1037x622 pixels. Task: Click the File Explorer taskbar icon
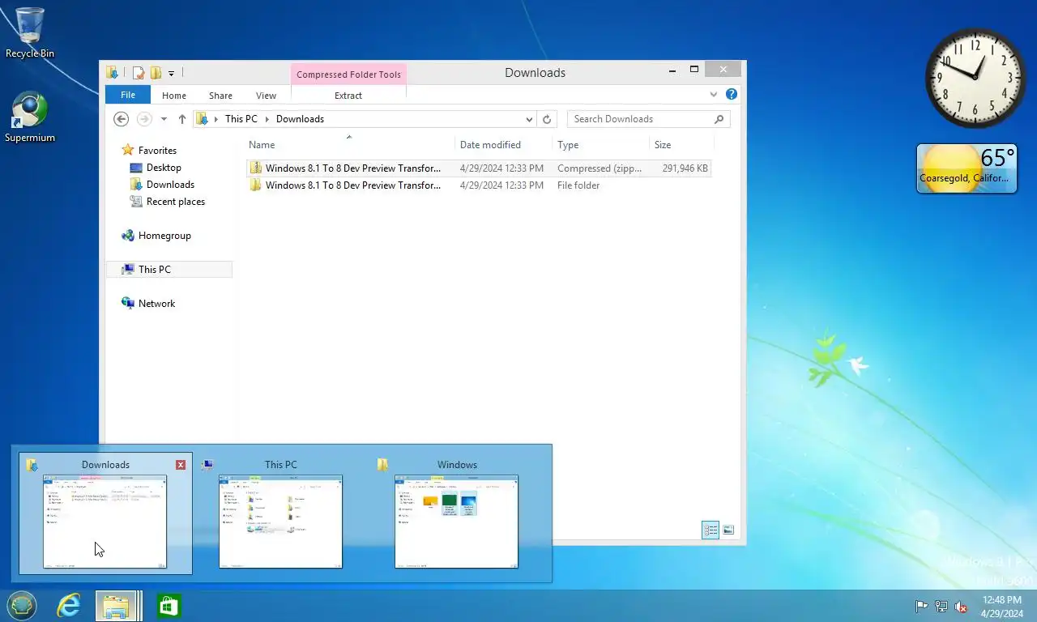pos(117,606)
